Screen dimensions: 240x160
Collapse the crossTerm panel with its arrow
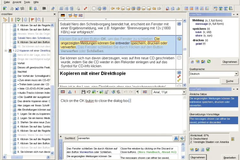(234, 14)
